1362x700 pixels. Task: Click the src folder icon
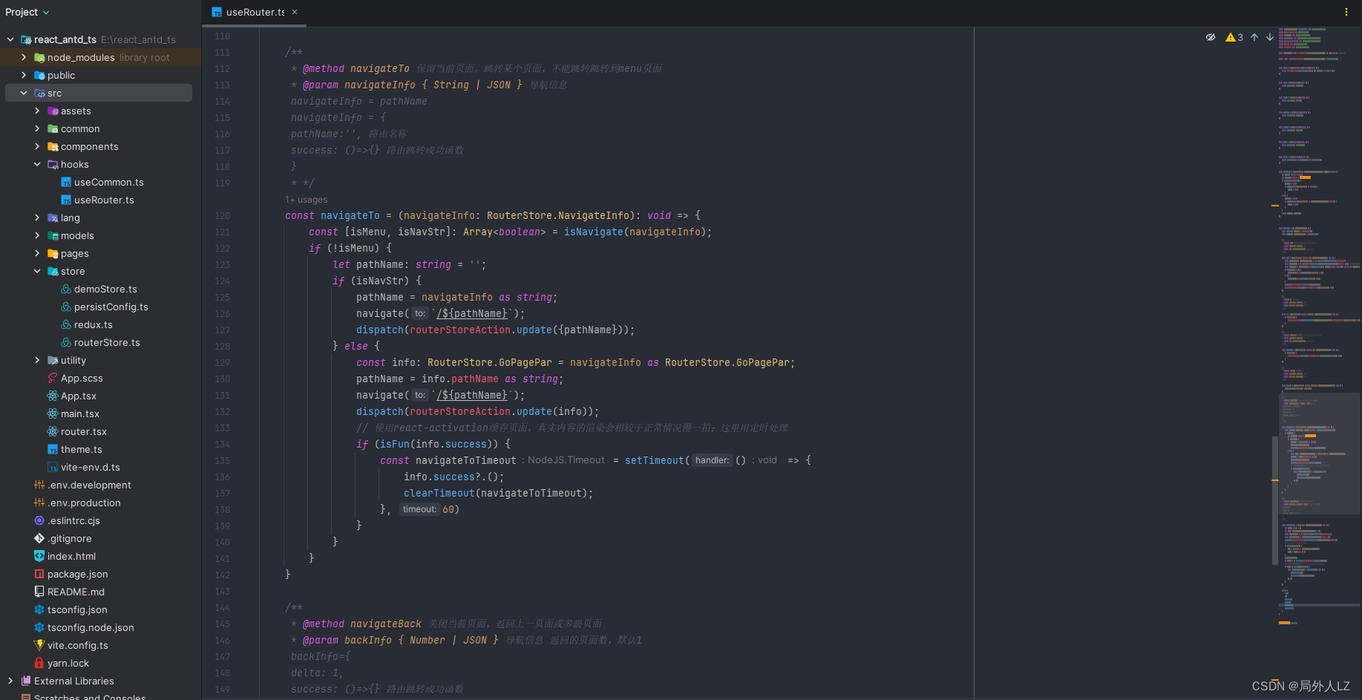[x=39, y=93]
